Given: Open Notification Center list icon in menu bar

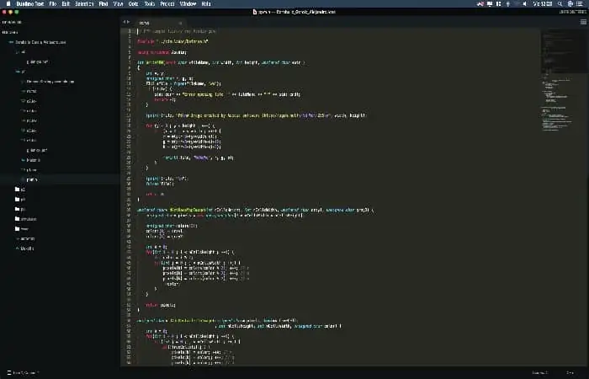Looking at the screenshot, I should [x=579, y=3].
